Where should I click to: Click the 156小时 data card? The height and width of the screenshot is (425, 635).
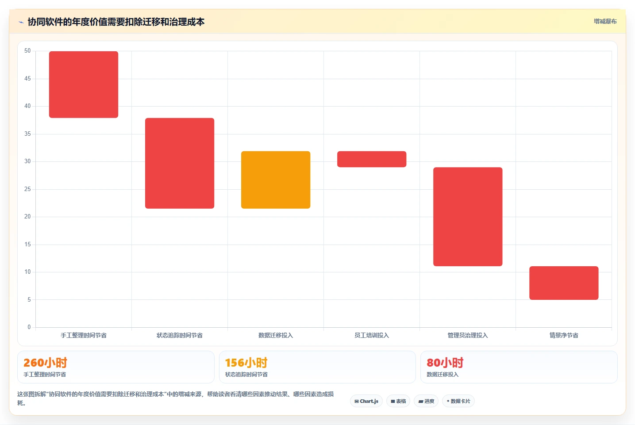pyautogui.click(x=317, y=367)
